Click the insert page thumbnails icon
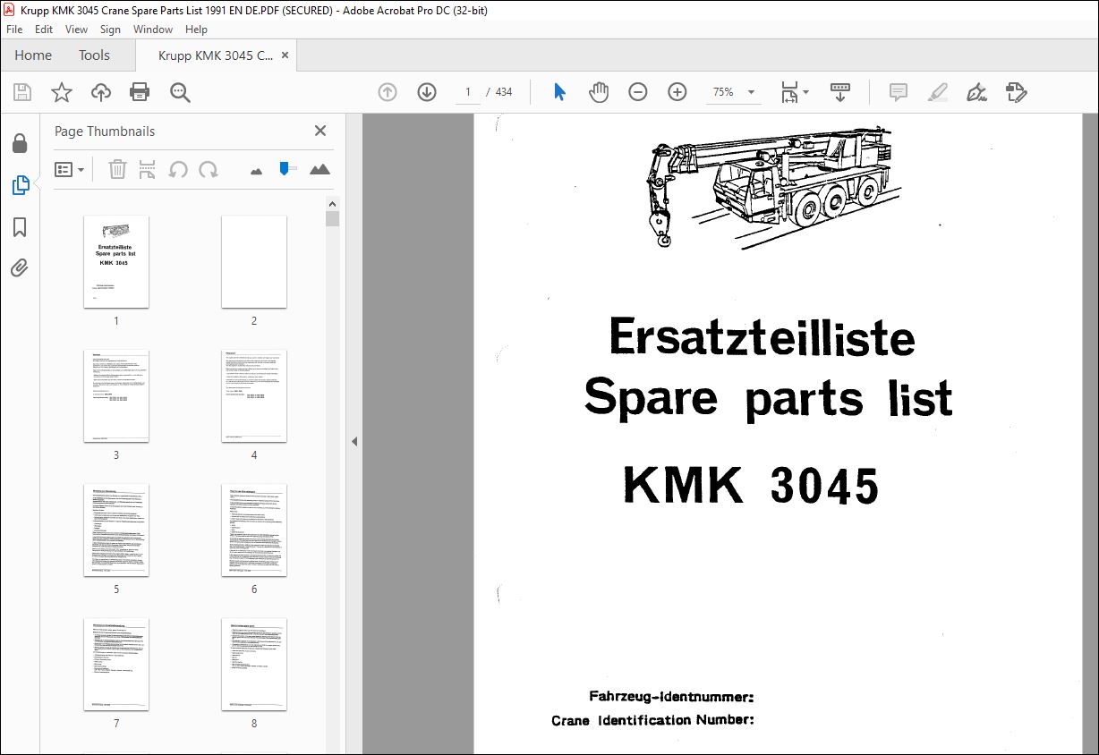 [148, 169]
